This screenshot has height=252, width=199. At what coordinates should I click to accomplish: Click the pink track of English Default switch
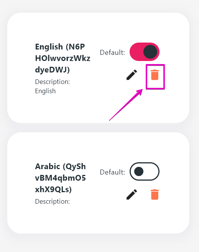pos(136,52)
